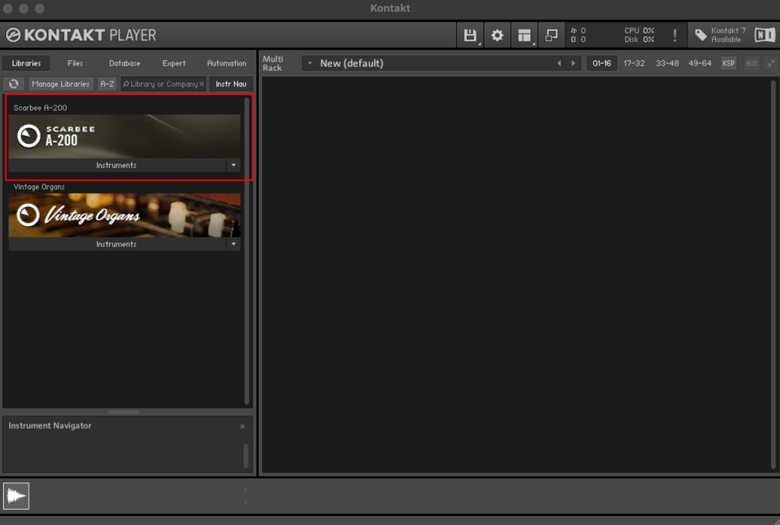Click the CPU 0% meter readout
Image resolution: width=780 pixels, height=525 pixels.
click(639, 30)
